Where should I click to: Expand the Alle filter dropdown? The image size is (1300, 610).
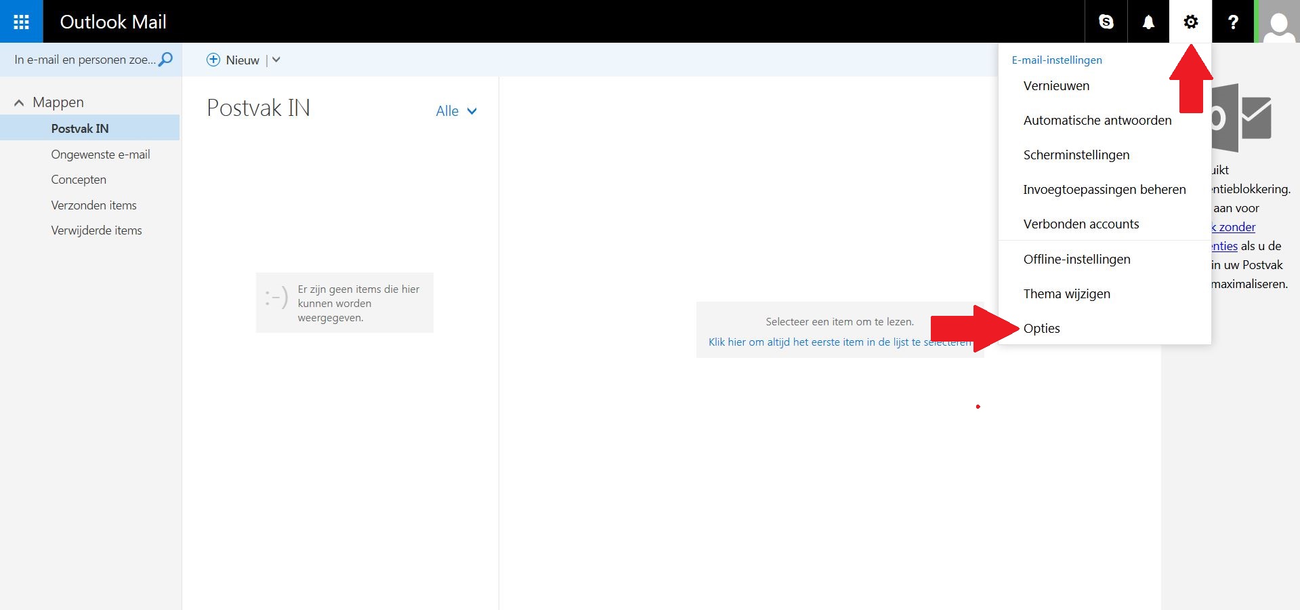(x=456, y=111)
